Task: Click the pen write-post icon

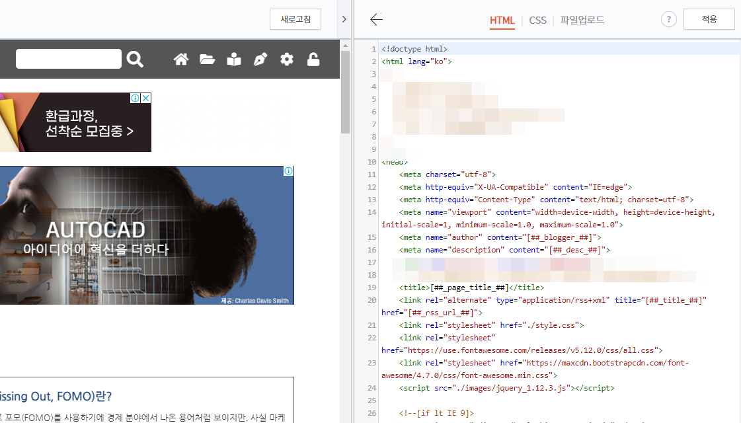Action: (x=260, y=59)
